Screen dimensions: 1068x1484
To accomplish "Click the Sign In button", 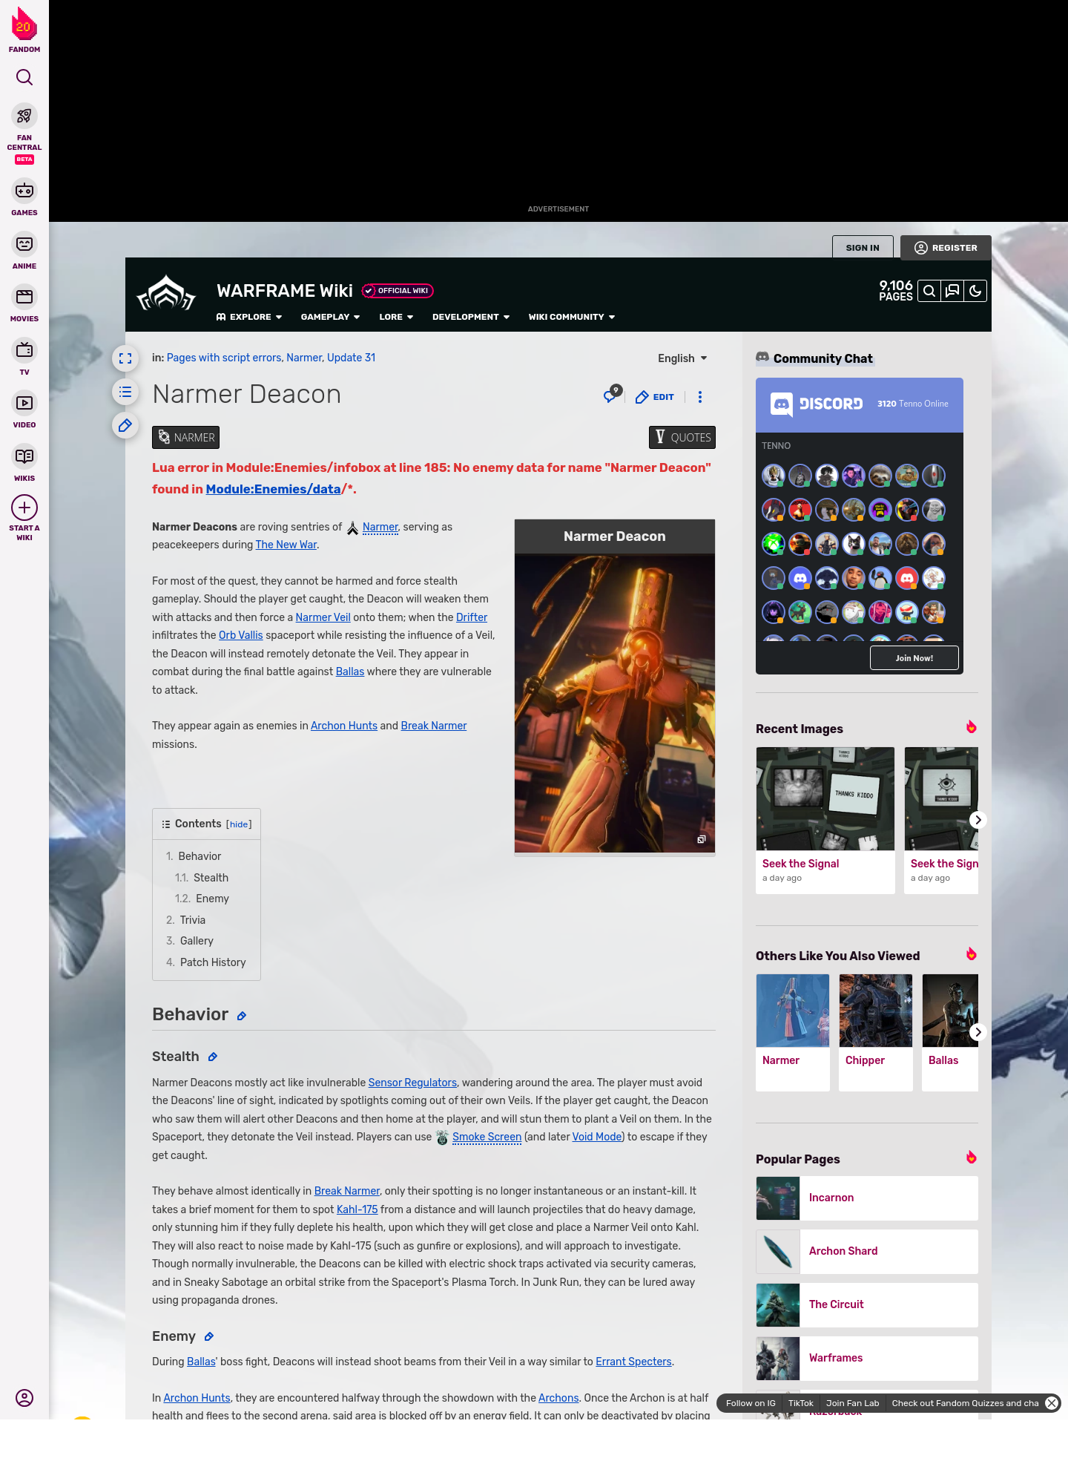I will pos(863,248).
